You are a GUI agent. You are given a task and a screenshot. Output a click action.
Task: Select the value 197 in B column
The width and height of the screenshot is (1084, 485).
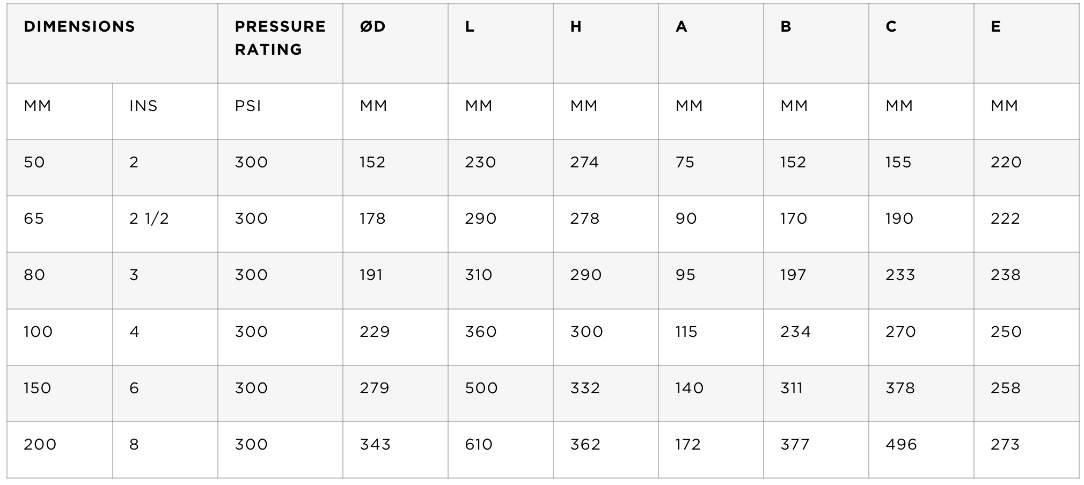click(816, 280)
